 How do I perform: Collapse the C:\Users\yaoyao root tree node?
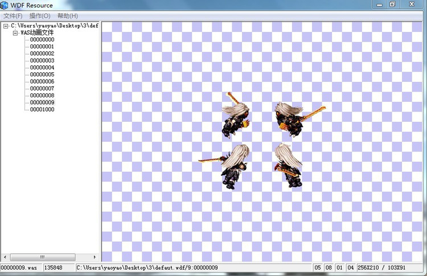6,26
